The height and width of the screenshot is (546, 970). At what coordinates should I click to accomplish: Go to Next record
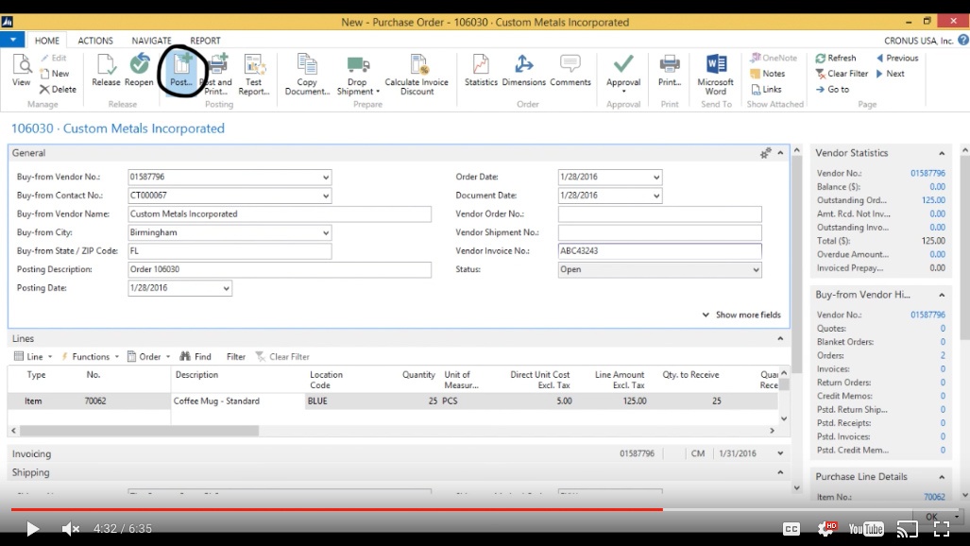[x=891, y=74]
